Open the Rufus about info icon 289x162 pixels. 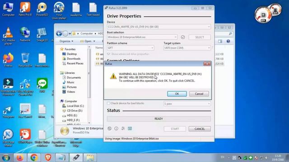click(116, 129)
